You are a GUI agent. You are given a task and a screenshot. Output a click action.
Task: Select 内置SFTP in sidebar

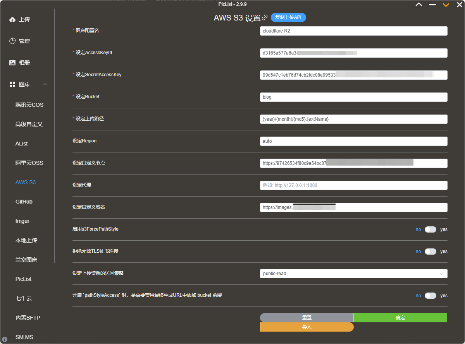point(28,318)
